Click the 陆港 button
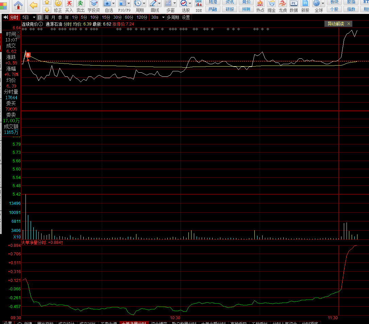The width and height of the screenshot is (369, 324). click(x=213, y=2)
